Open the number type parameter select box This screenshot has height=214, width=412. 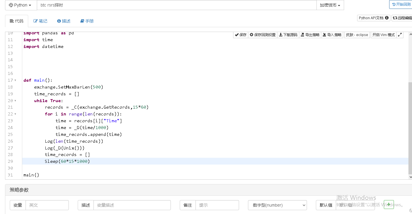point(277,205)
